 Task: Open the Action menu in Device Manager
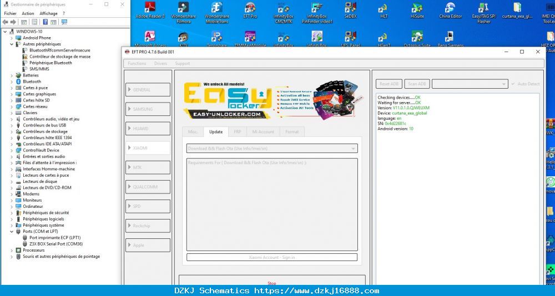[x=28, y=13]
